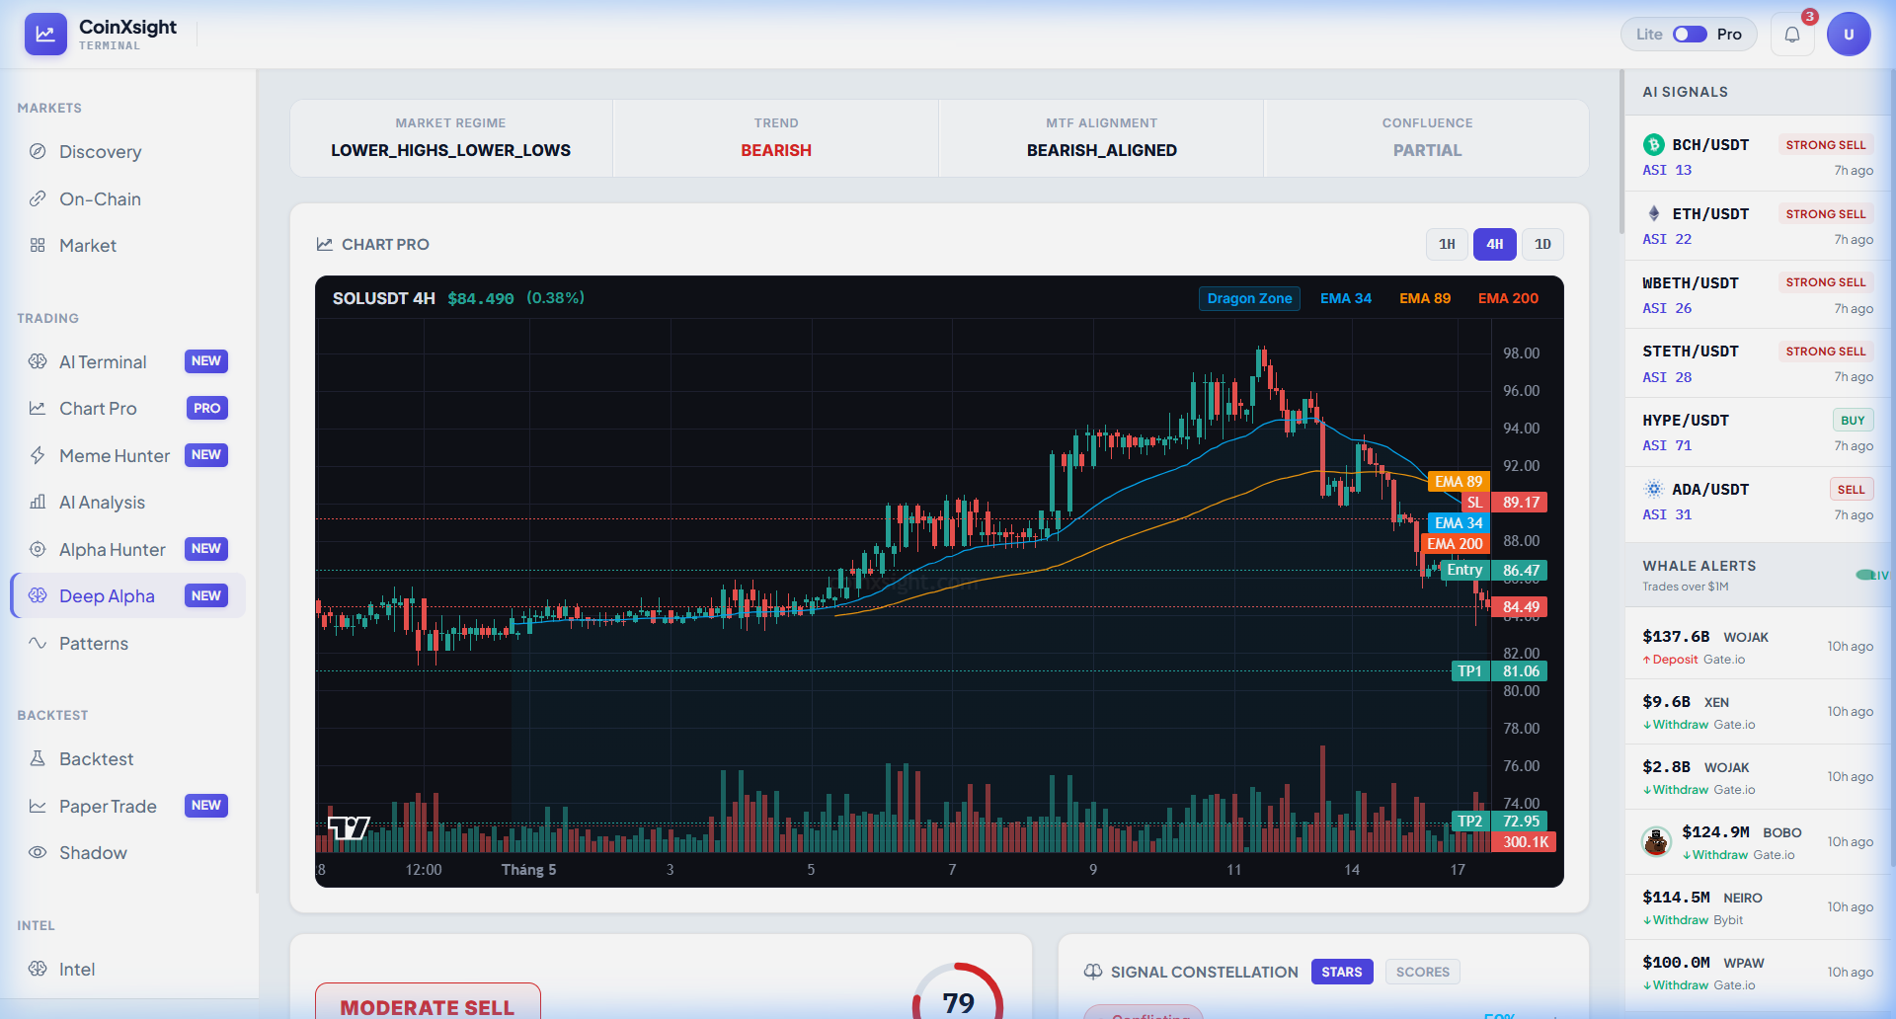Click the STETH/USDT signal row
The image size is (1896, 1019).
tap(1758, 363)
